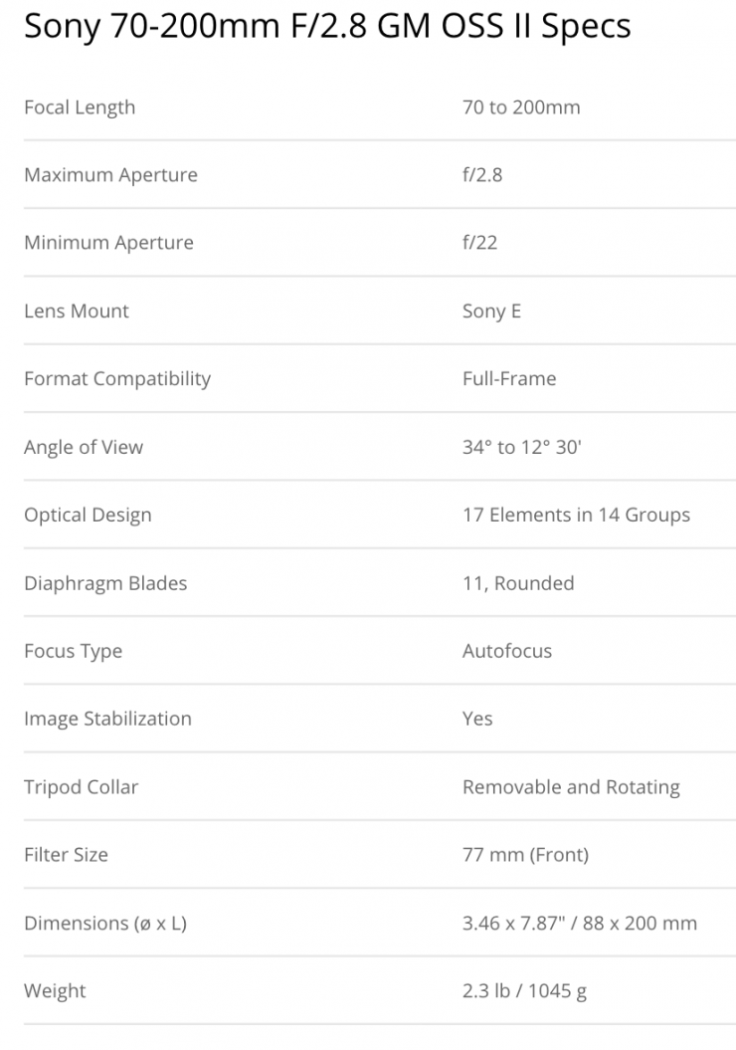Select the 70 to 200mm value
The height and width of the screenshot is (1050, 736).
tap(521, 107)
